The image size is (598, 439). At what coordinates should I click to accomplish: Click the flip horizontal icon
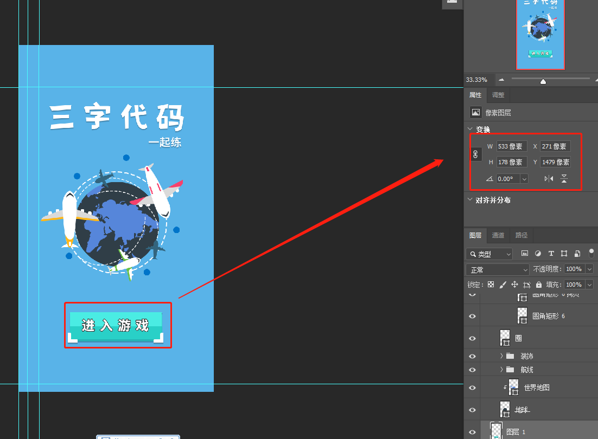pyautogui.click(x=549, y=178)
